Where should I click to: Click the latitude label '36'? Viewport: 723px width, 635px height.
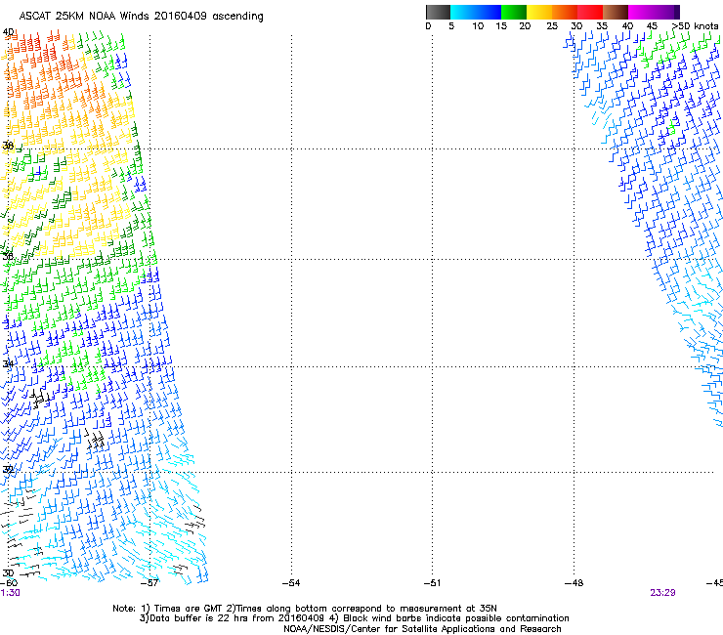point(8,256)
